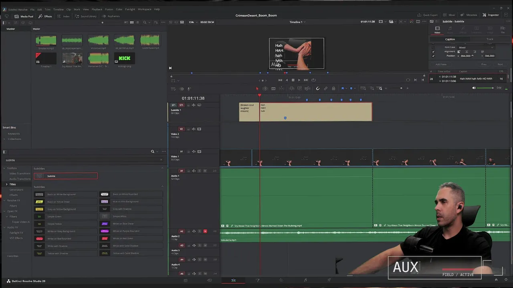Toggle Video 1 track enable icon
513x288 pixels.
coord(199,152)
